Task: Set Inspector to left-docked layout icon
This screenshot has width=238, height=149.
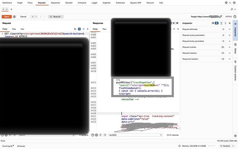Action: pos(213,23)
